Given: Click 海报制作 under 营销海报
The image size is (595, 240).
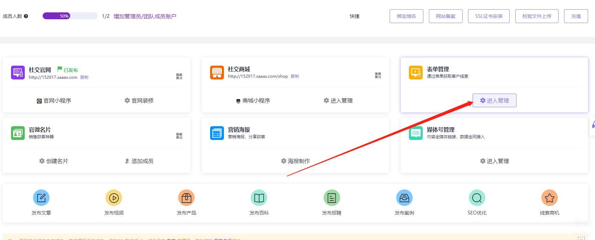Looking at the screenshot, I should pos(295,161).
